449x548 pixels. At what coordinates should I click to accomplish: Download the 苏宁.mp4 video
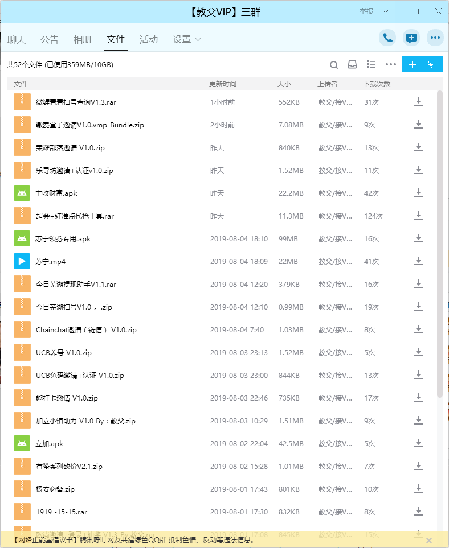[418, 261]
